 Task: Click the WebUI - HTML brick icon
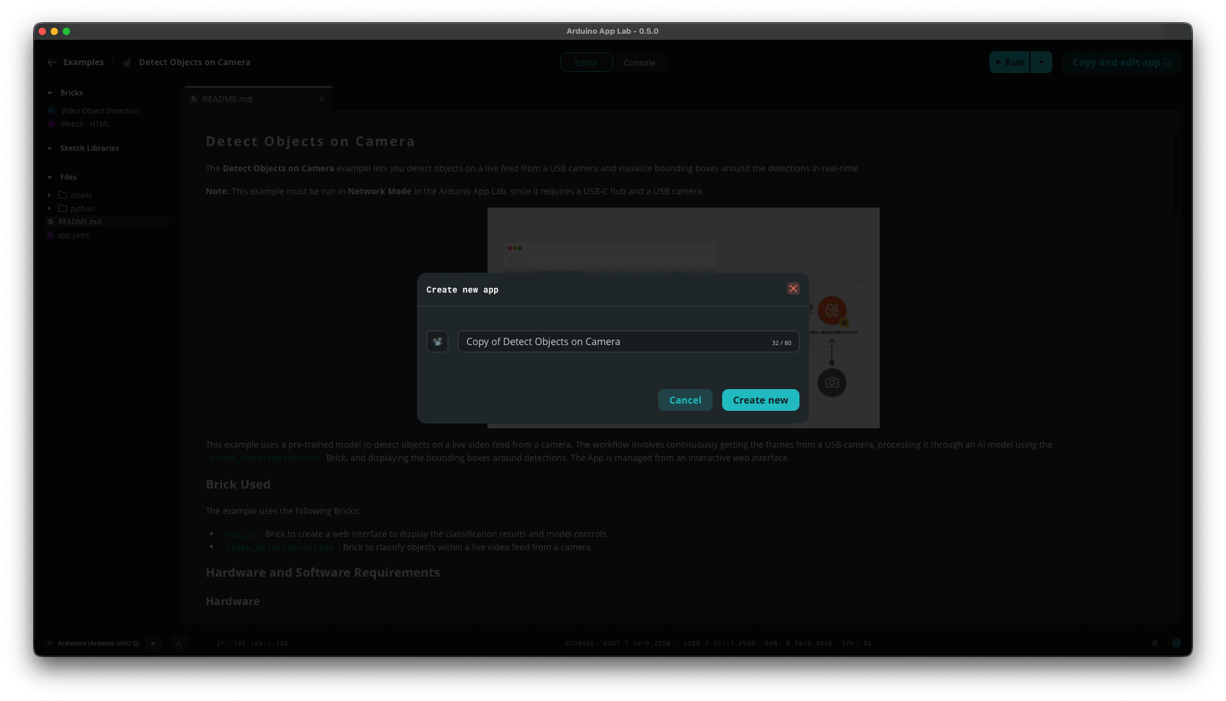(51, 124)
